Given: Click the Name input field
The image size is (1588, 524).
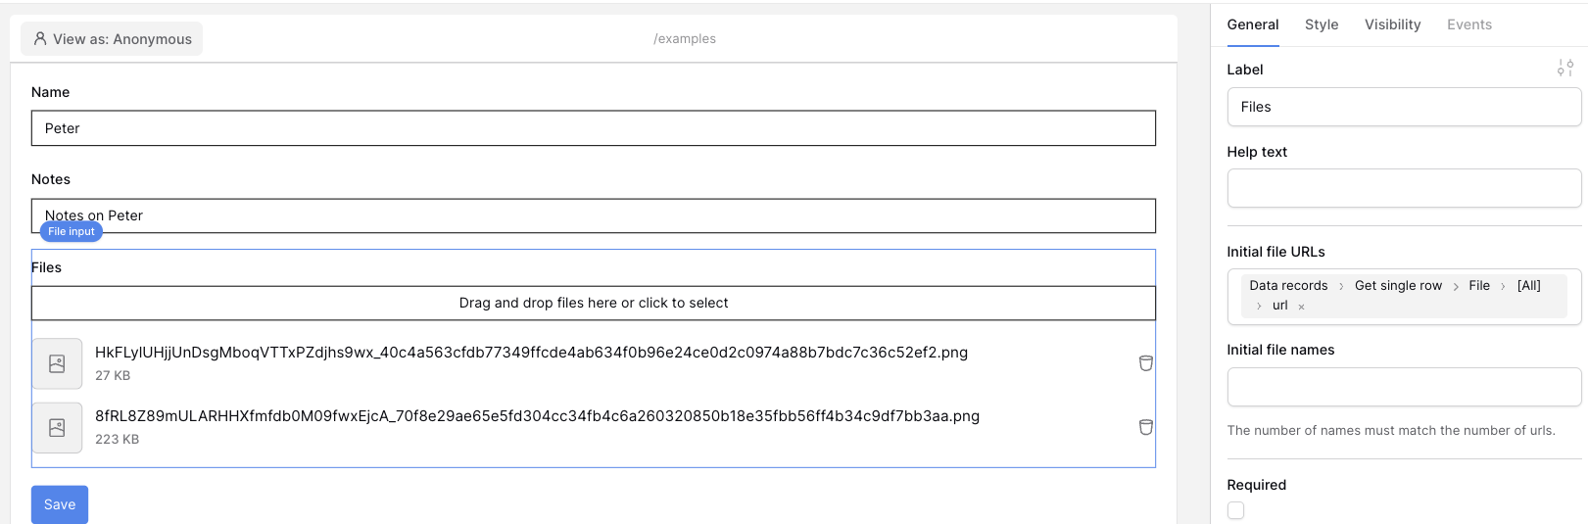Looking at the screenshot, I should point(593,128).
